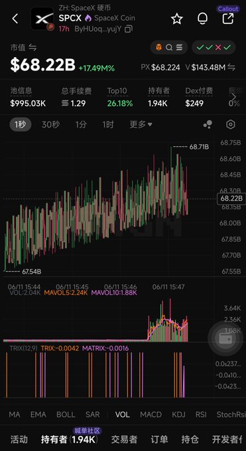246x451 pixels.
Task: Open the bubble indicators icon
Action: [208, 125]
